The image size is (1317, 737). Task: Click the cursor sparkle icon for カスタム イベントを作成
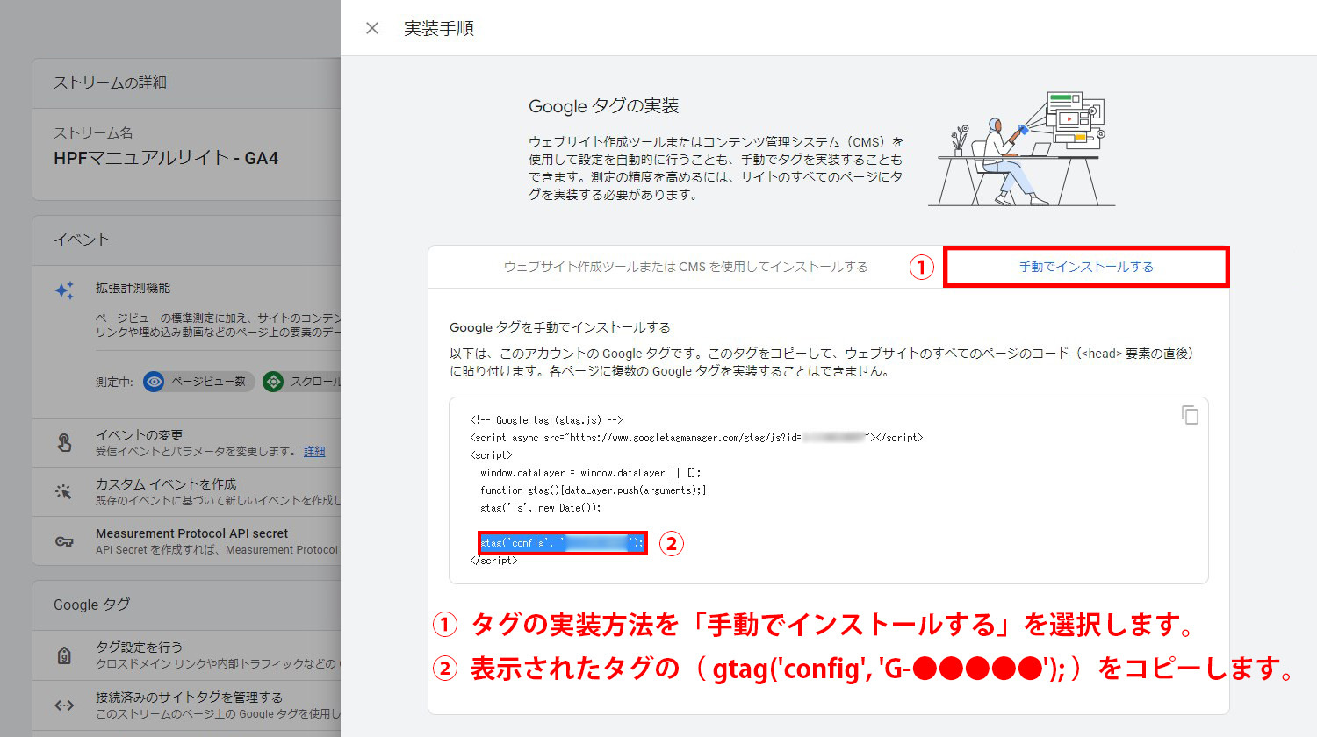coord(63,491)
